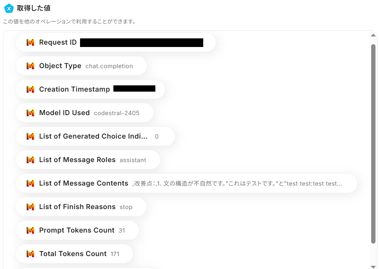The width and height of the screenshot is (379, 269).
Task: Click the Mistral icon beside Creation Timestamp
Action: (30, 89)
